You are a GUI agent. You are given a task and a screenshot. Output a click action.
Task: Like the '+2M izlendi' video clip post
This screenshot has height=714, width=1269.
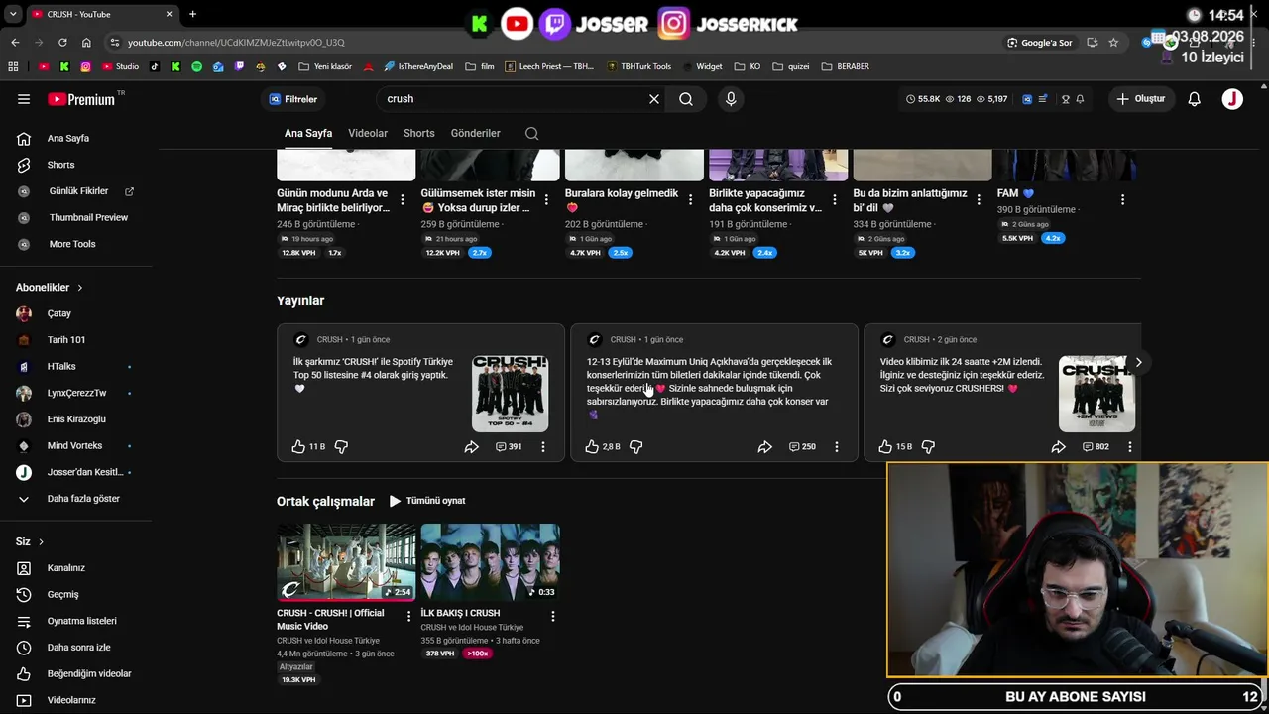click(885, 447)
